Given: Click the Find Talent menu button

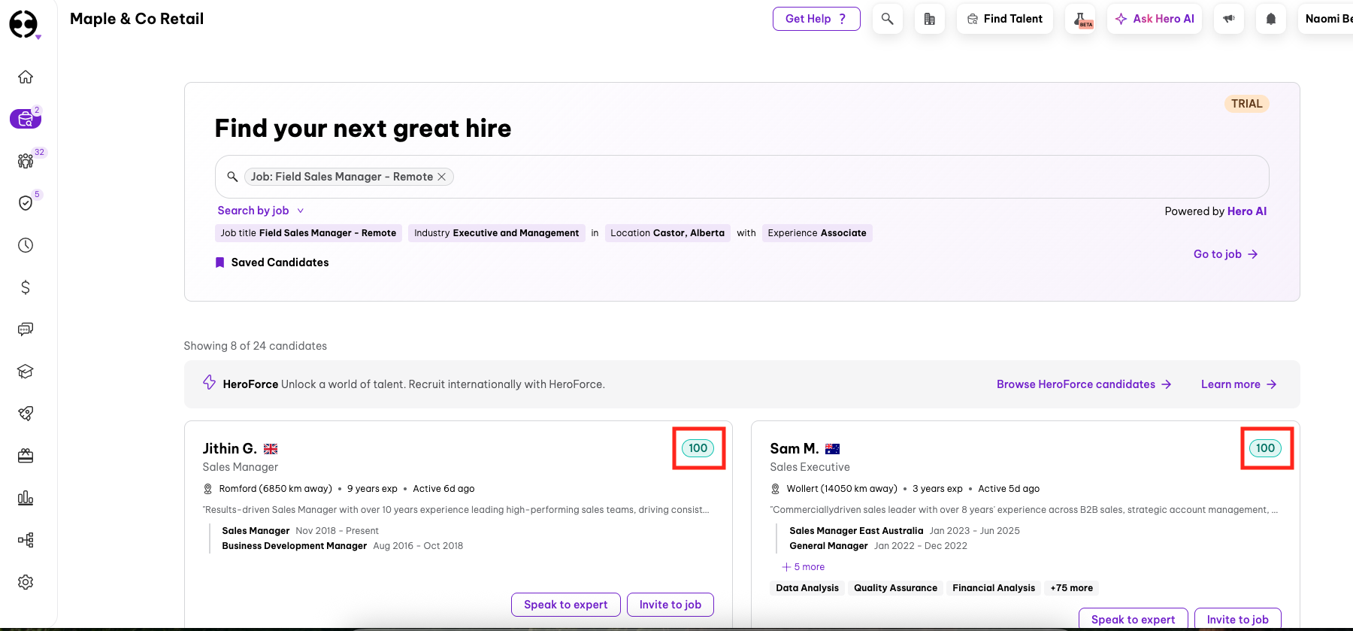Looking at the screenshot, I should [x=1004, y=19].
